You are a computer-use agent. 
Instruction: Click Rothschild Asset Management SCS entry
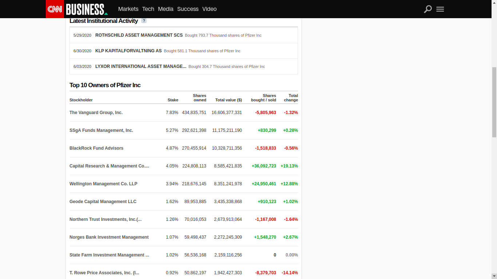tap(139, 35)
